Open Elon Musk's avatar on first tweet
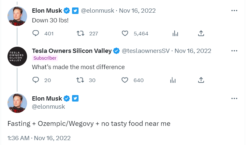The height and width of the screenshot is (145, 249). click(17, 16)
